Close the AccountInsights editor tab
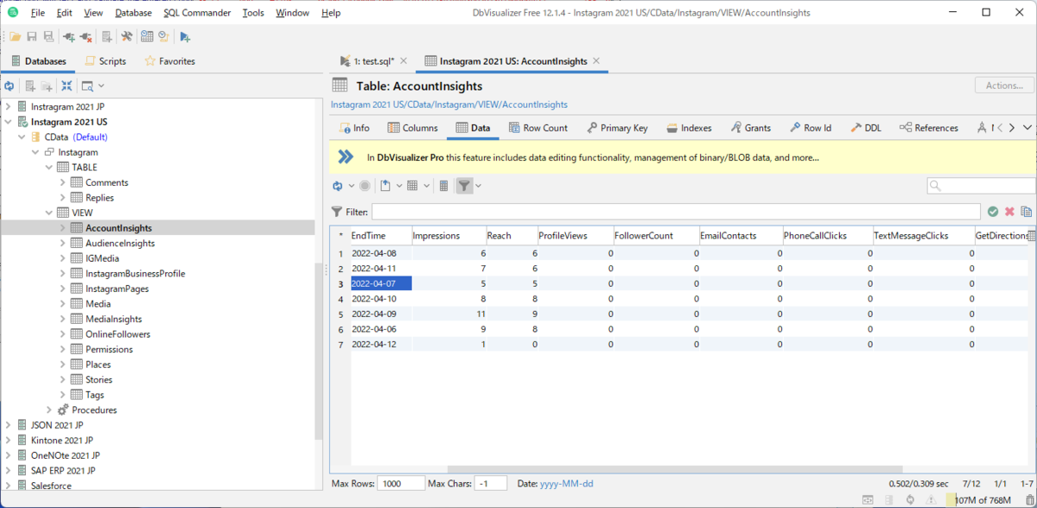The width and height of the screenshot is (1037, 508). [596, 61]
